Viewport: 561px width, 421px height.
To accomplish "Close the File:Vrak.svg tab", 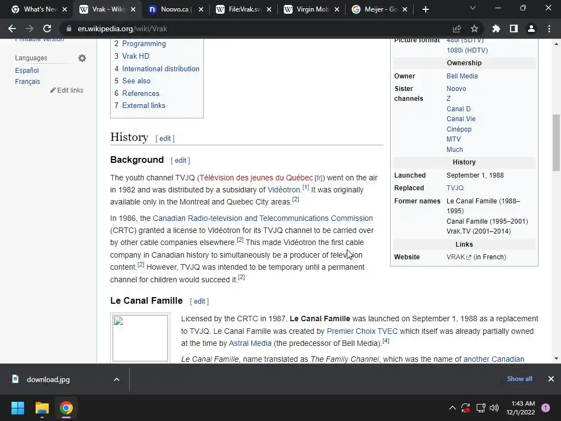I will click(269, 10).
